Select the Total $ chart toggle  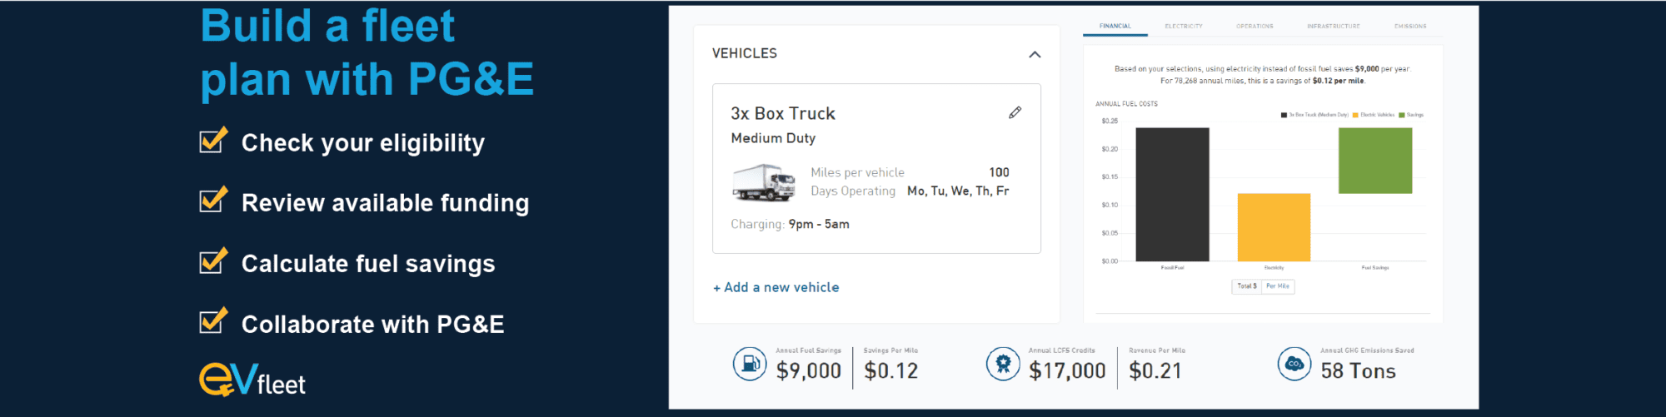1247,286
